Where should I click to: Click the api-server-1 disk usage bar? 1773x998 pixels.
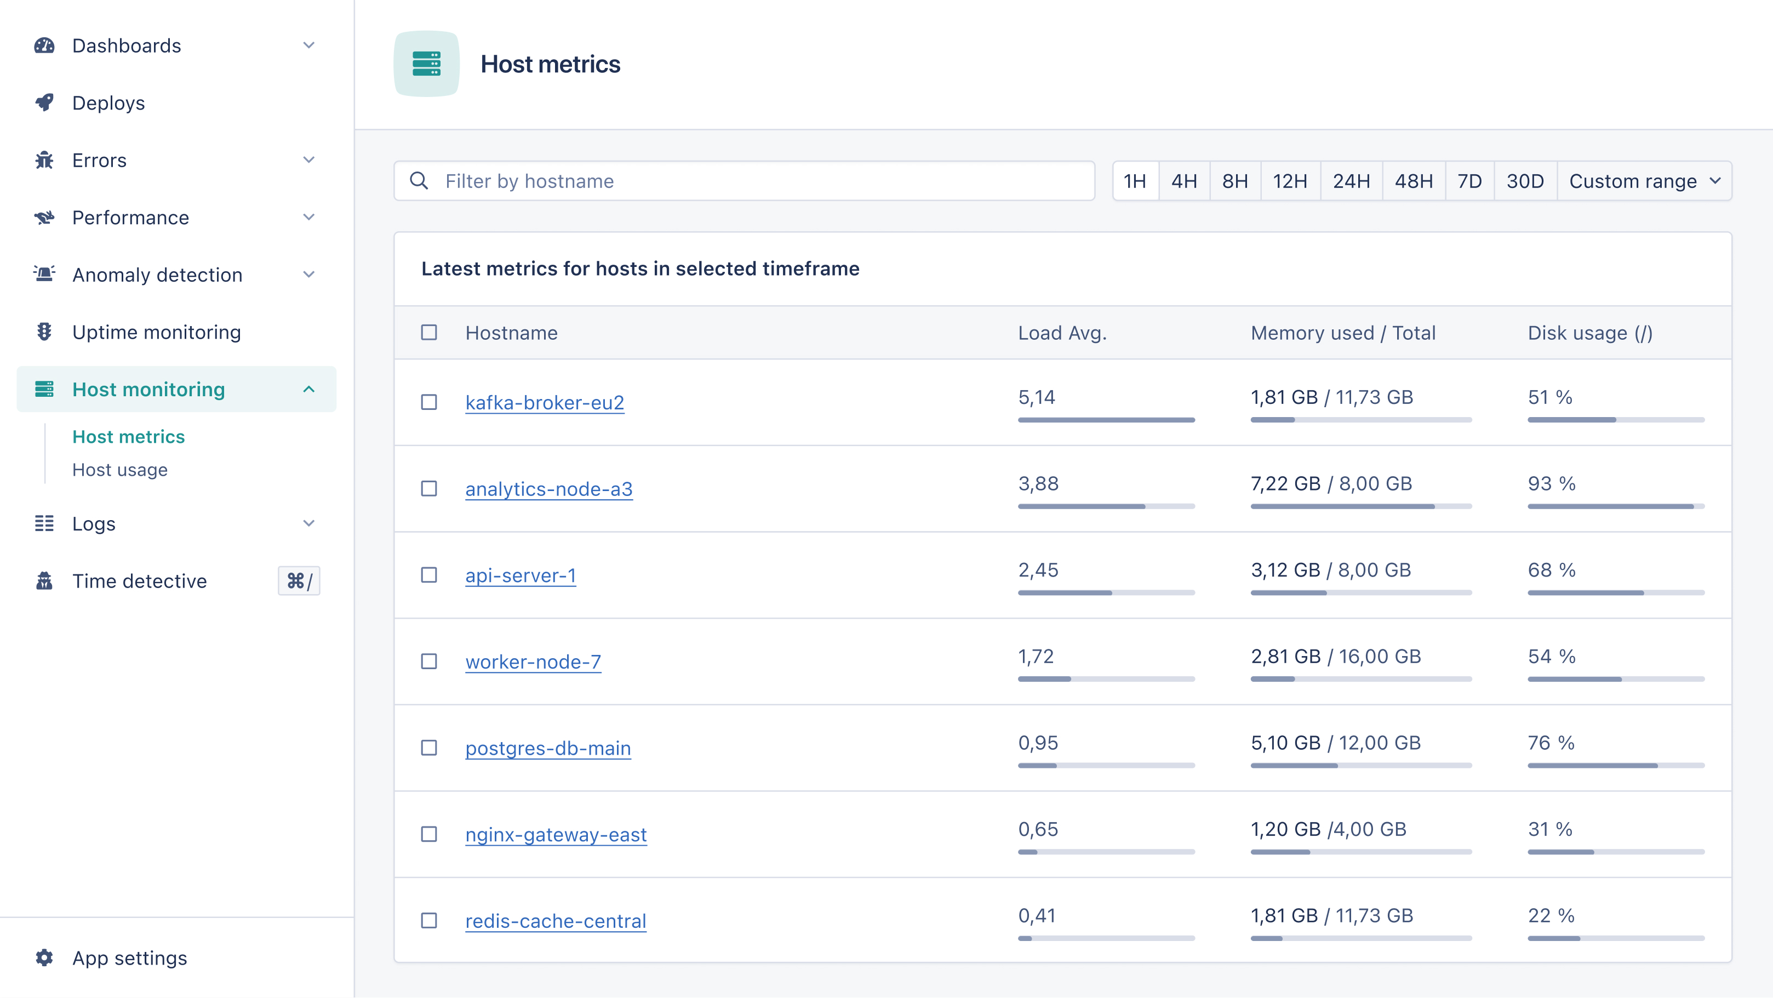pyautogui.click(x=1615, y=592)
